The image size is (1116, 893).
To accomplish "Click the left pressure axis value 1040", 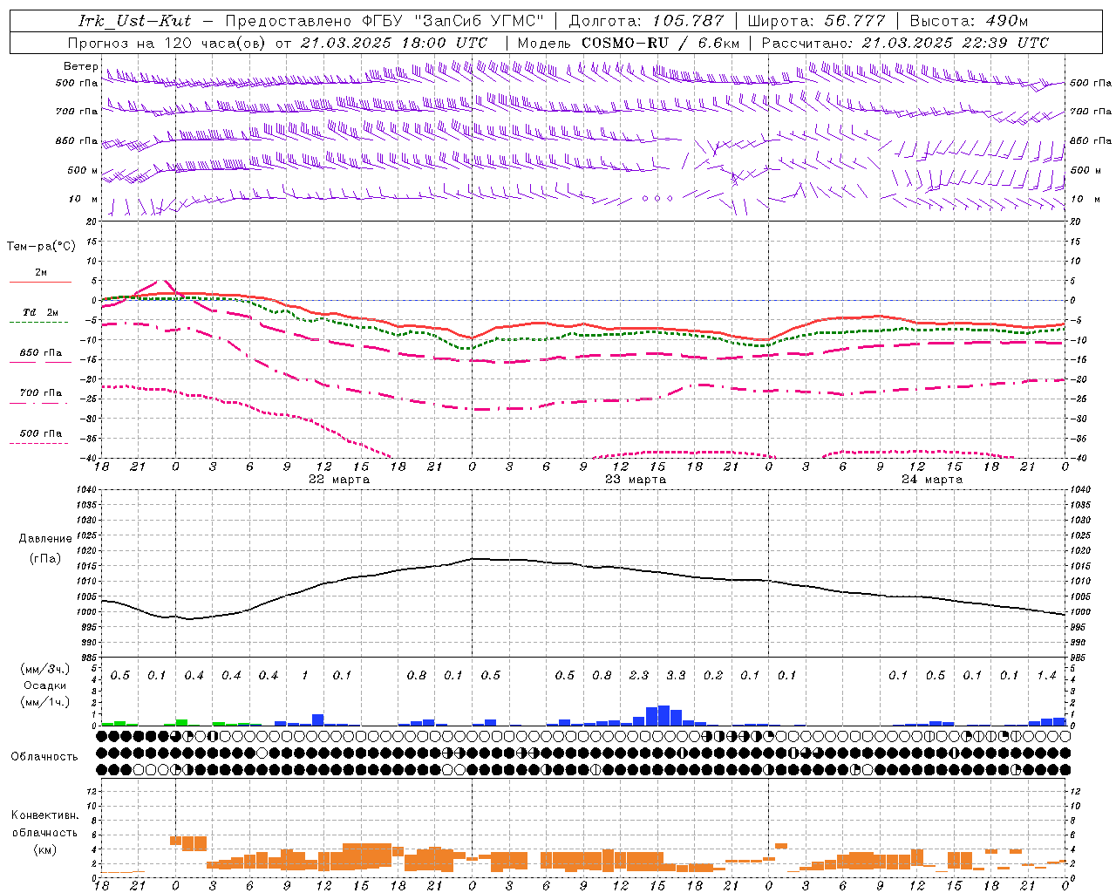I will tap(86, 490).
